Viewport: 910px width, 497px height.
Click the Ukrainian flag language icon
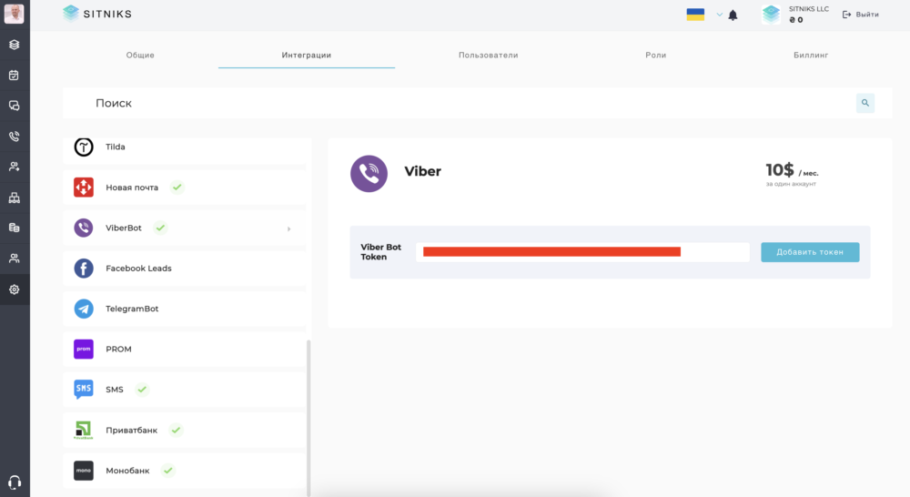click(x=695, y=15)
